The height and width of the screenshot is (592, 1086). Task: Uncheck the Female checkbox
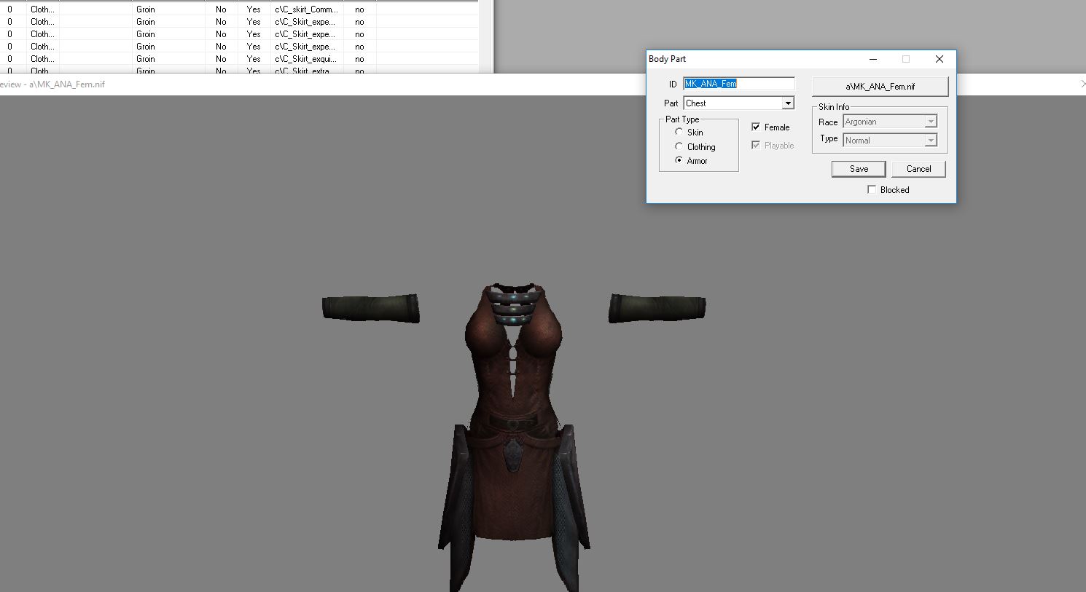(x=756, y=127)
